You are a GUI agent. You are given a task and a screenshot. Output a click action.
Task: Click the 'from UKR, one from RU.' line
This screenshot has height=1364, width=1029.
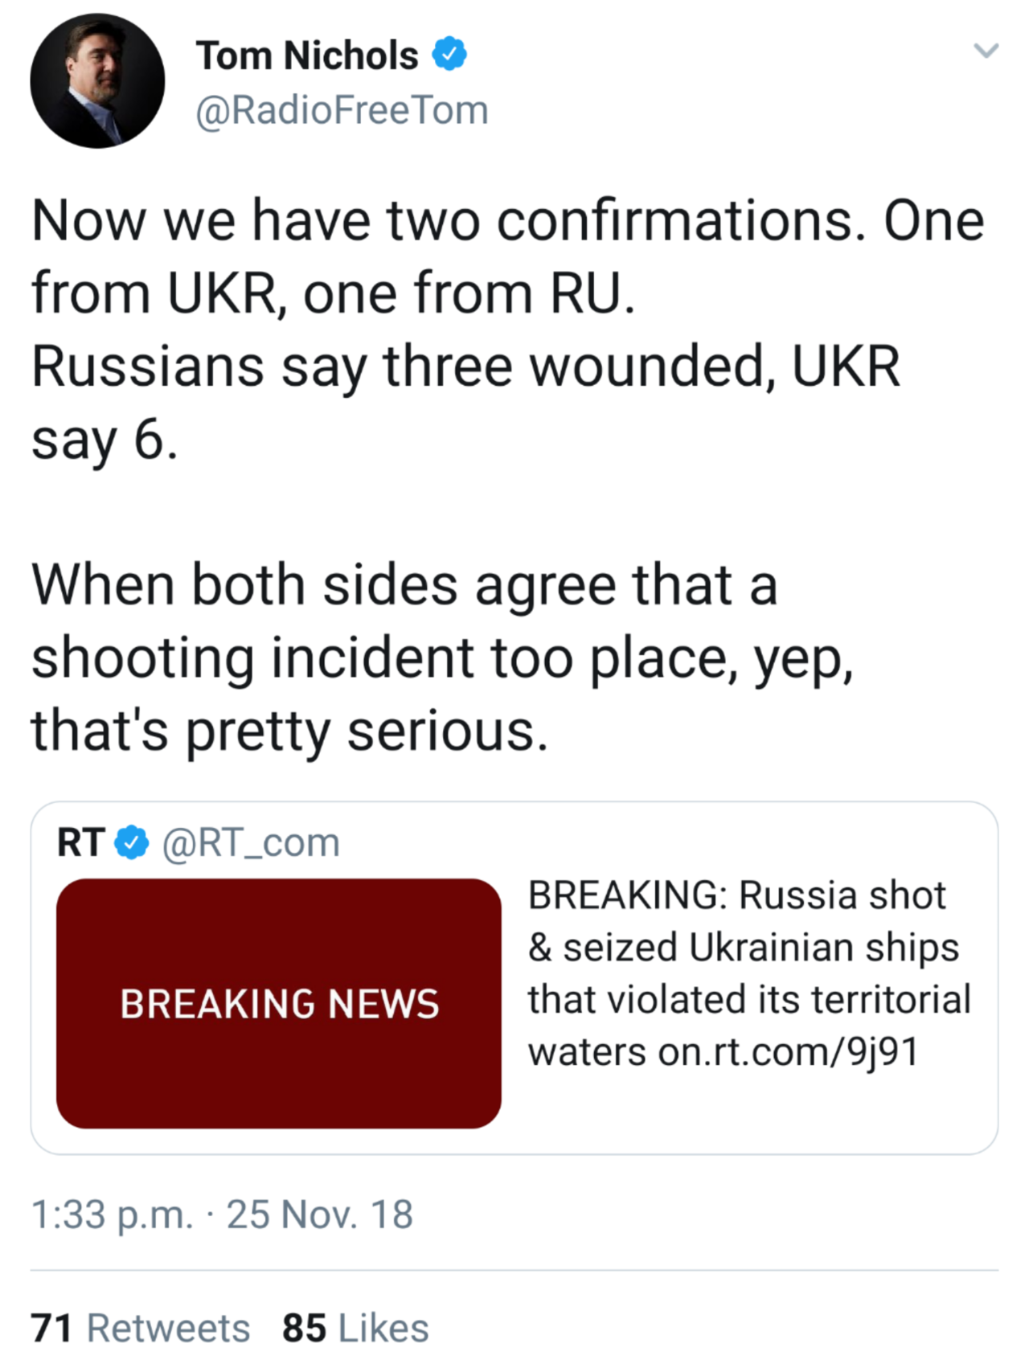point(333,293)
